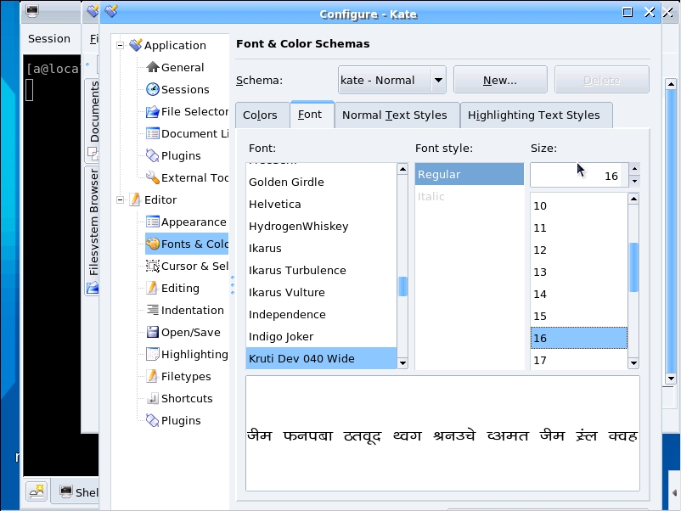Click the Filetypes icon

click(x=152, y=376)
